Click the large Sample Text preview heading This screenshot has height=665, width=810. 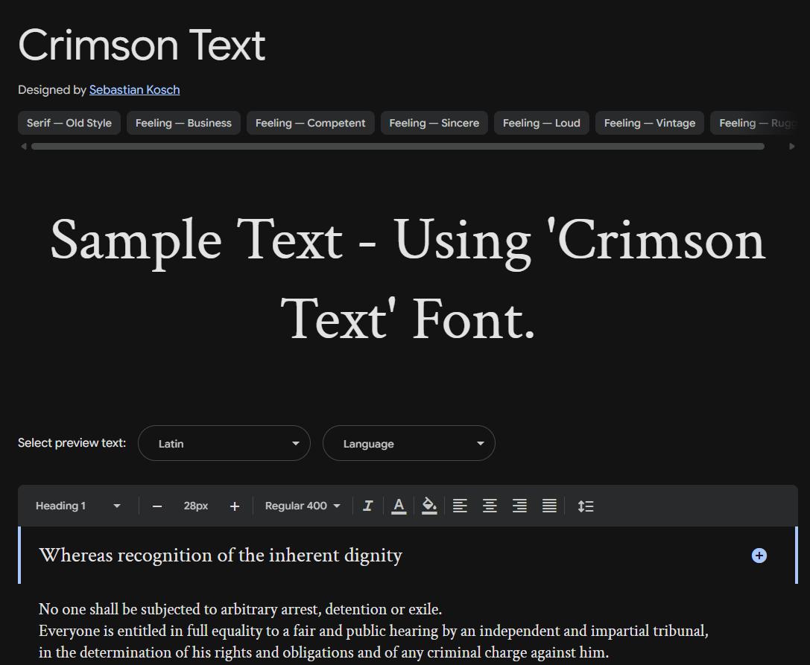point(408,279)
